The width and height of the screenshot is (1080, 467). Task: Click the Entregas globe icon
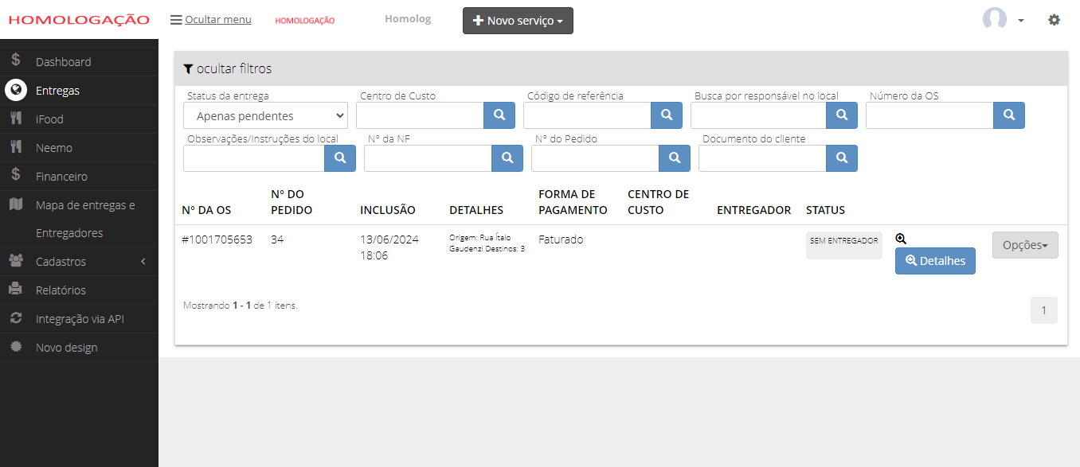16,90
